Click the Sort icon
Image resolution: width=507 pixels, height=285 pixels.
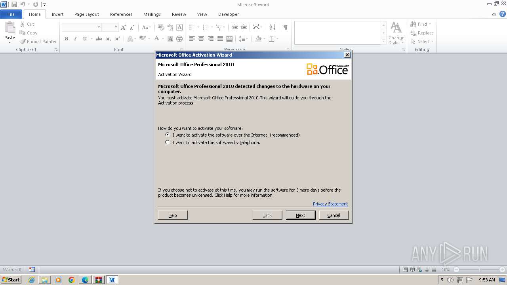[272, 27]
